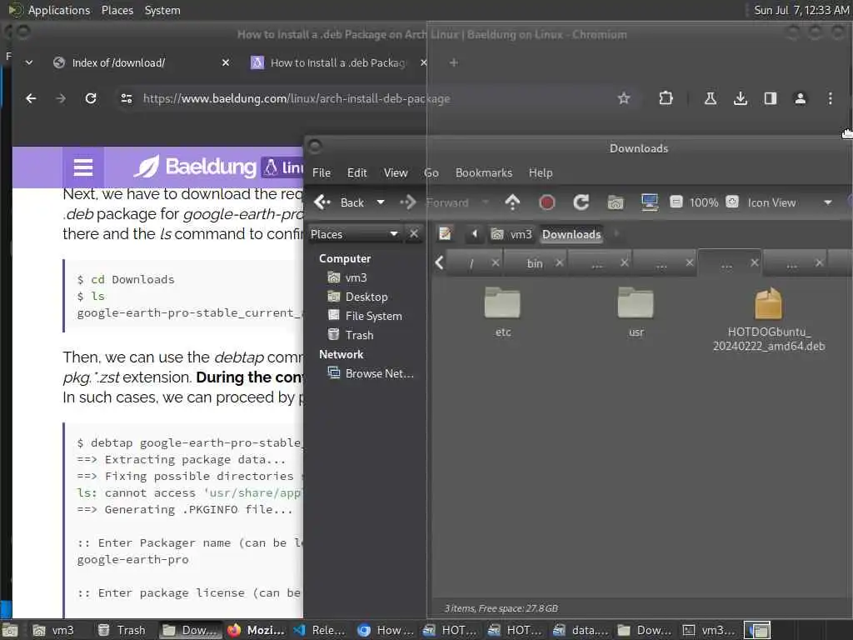Zoom in with the plus icon beside 100%
853x640 pixels.
pos(732,202)
